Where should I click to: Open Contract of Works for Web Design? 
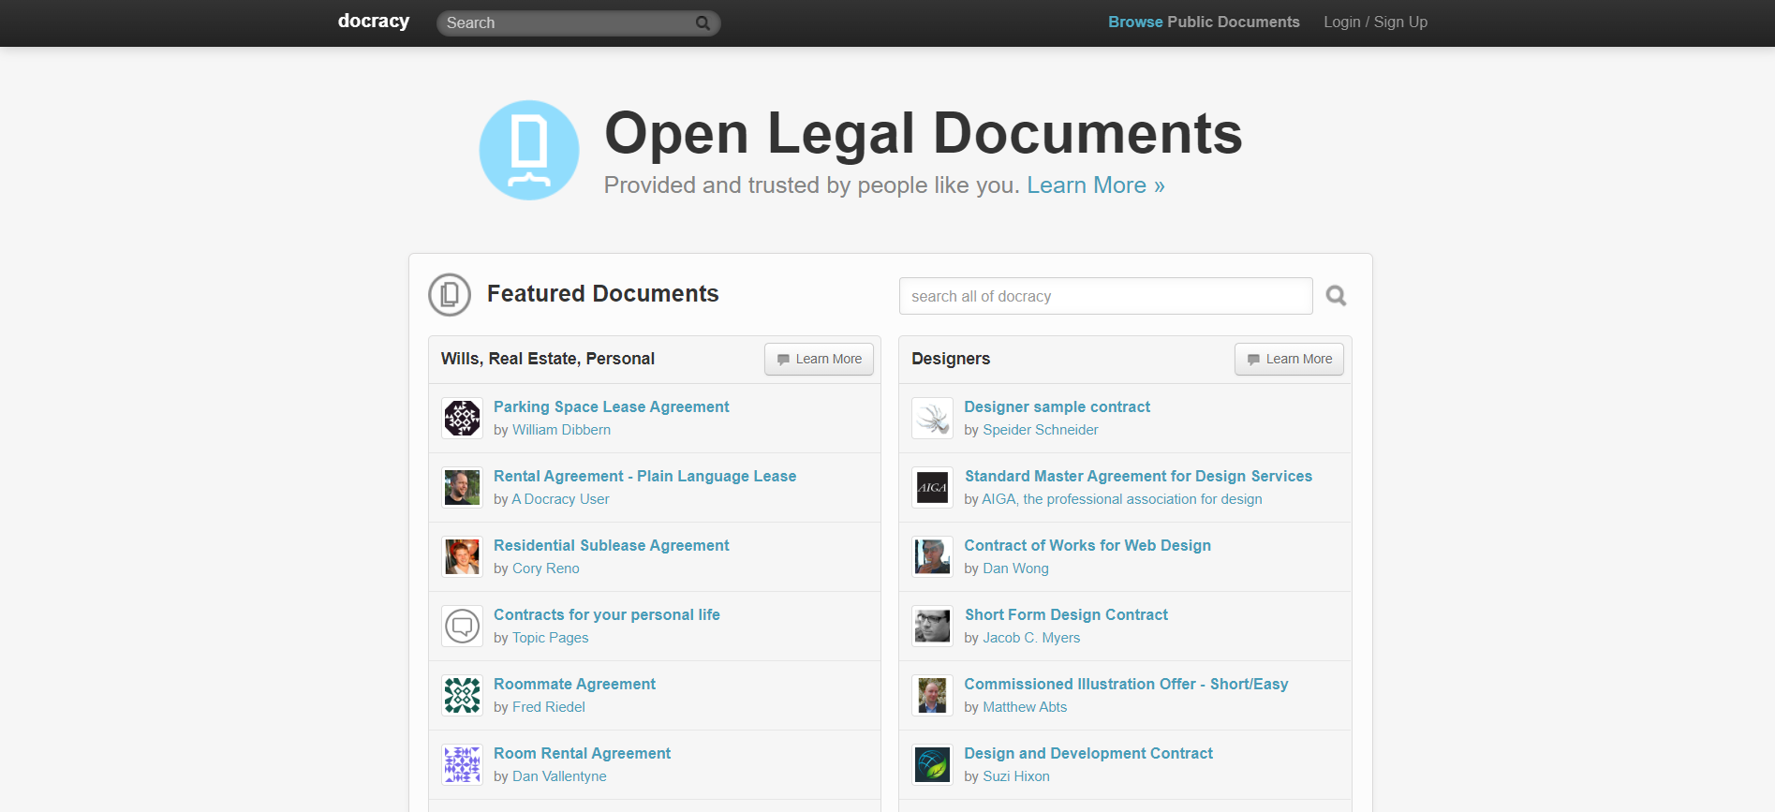point(1087,545)
